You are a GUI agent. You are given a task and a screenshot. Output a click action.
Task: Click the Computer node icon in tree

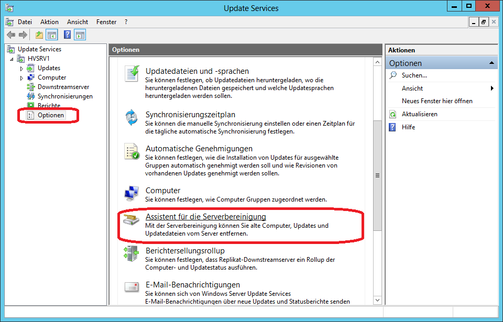(31, 77)
